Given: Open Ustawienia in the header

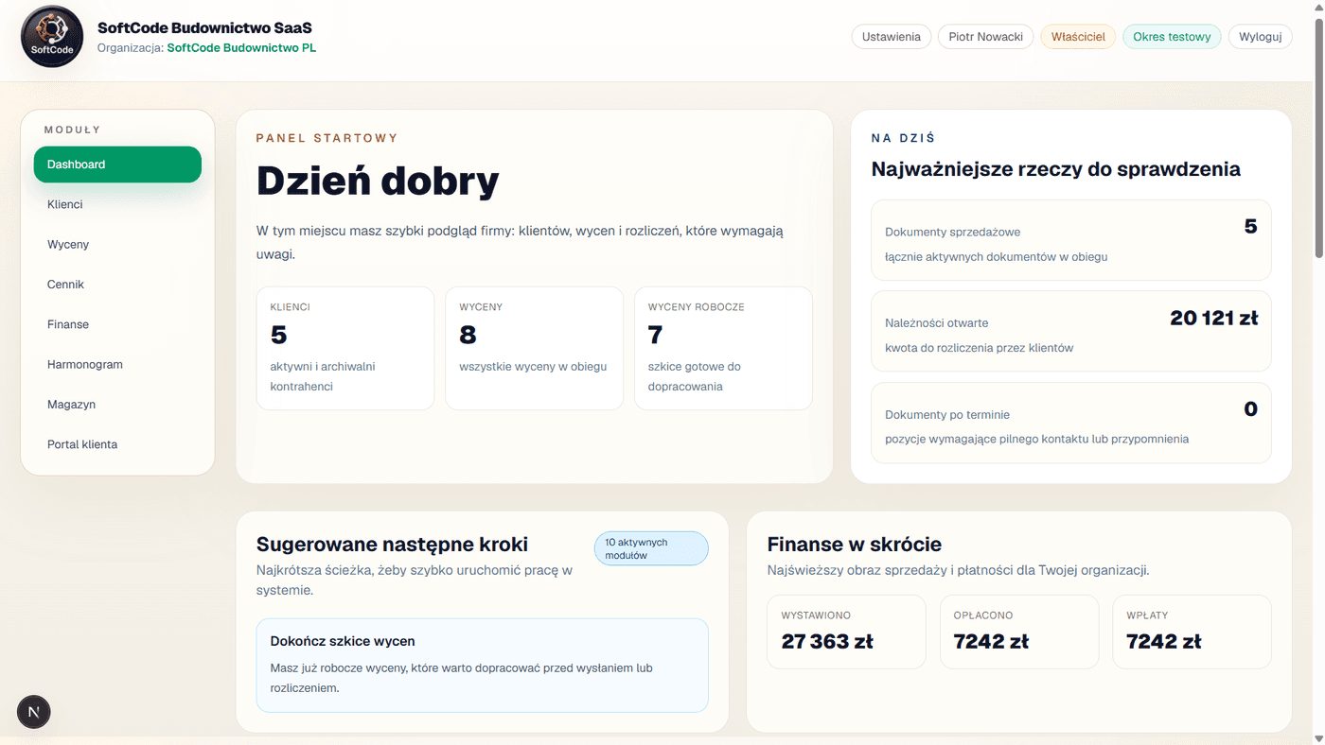Looking at the screenshot, I should coord(891,37).
